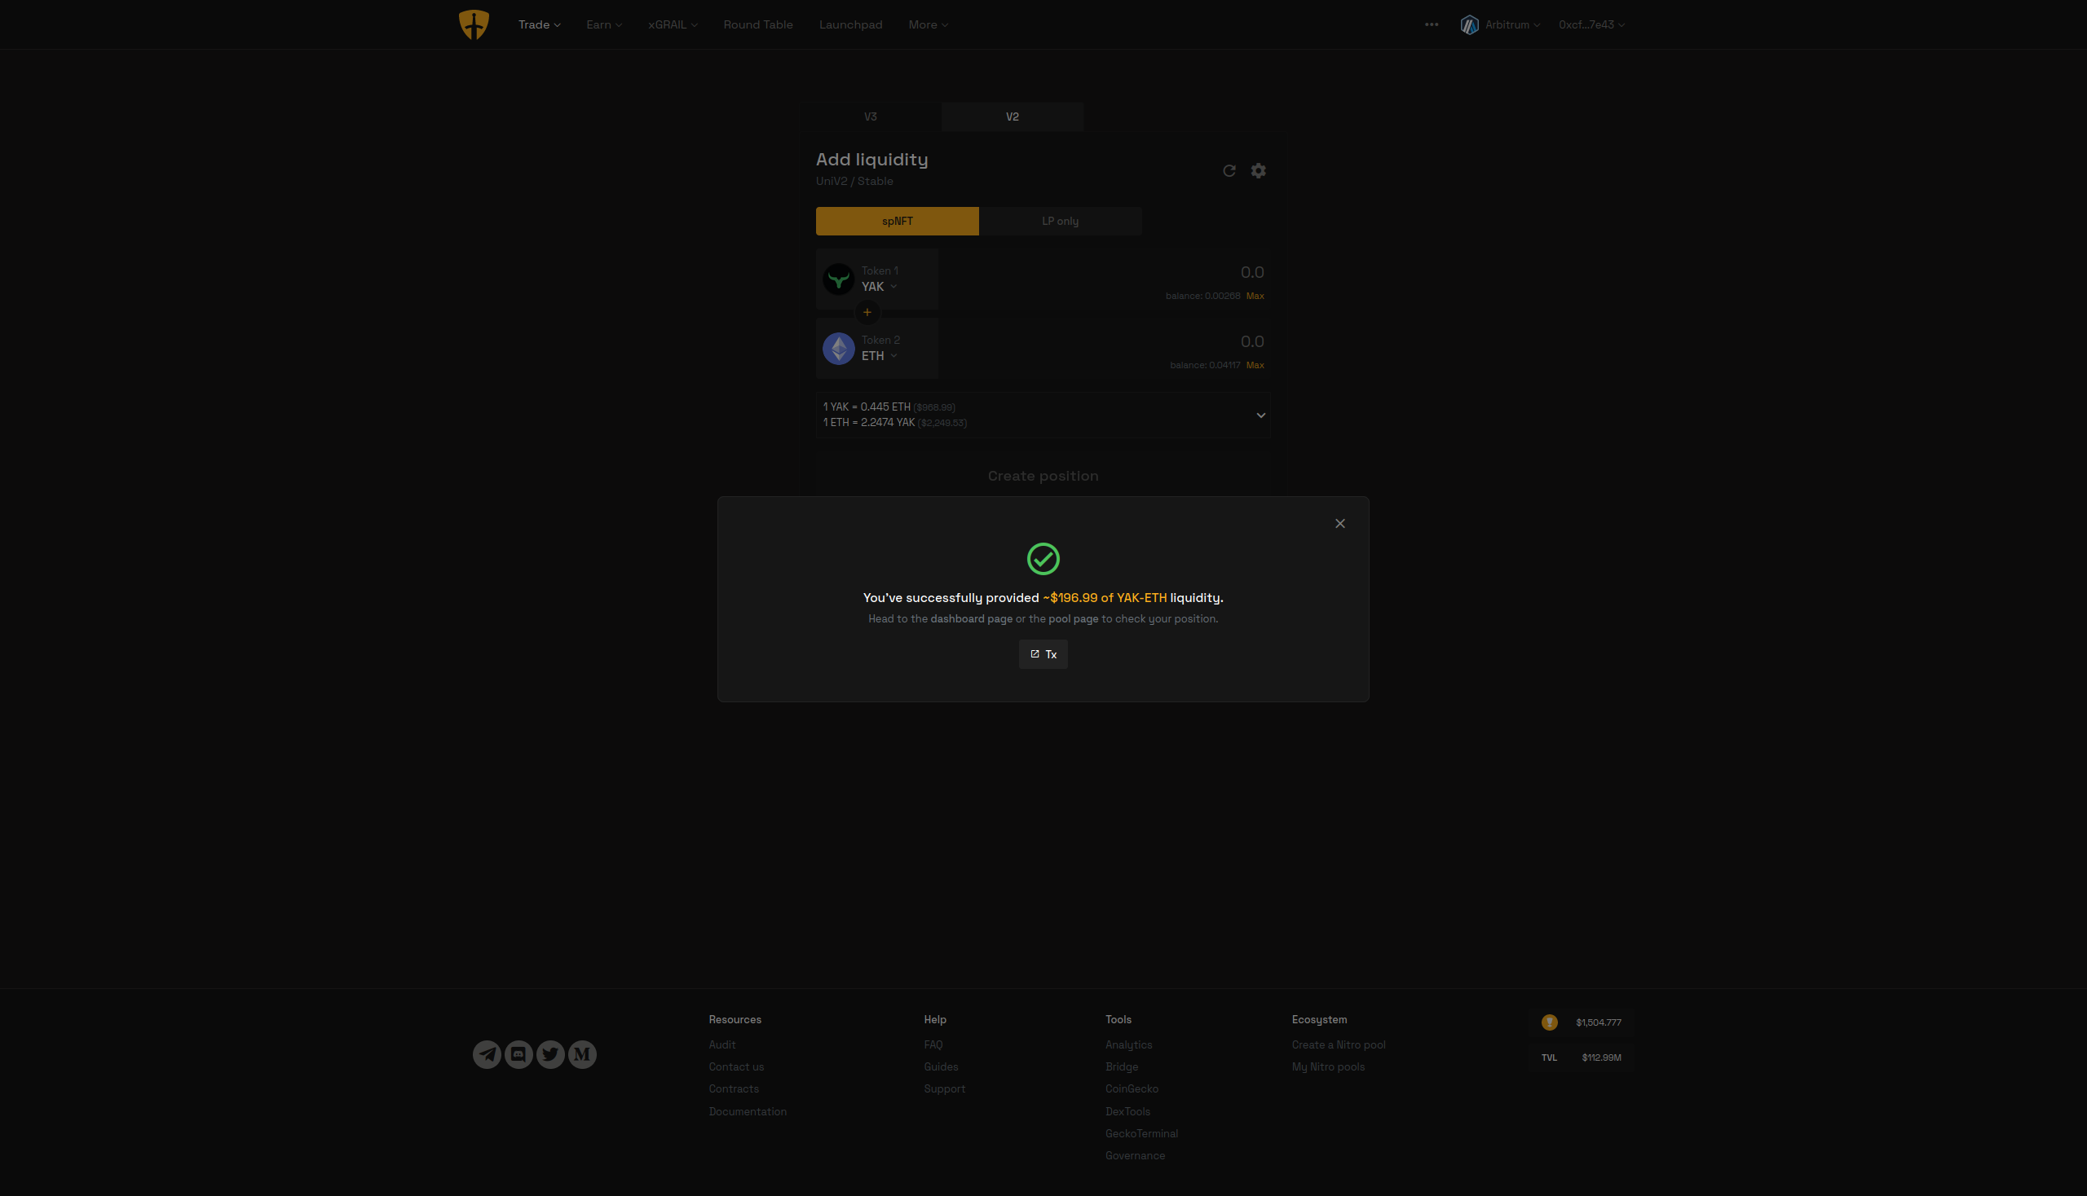
Task: Select the LP only toggle tab
Action: (1061, 221)
